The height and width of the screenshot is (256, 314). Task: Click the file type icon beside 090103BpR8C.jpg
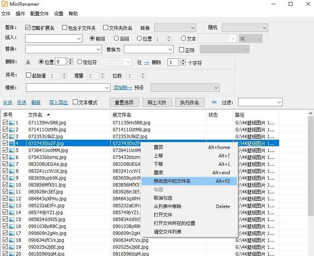(x=12, y=226)
